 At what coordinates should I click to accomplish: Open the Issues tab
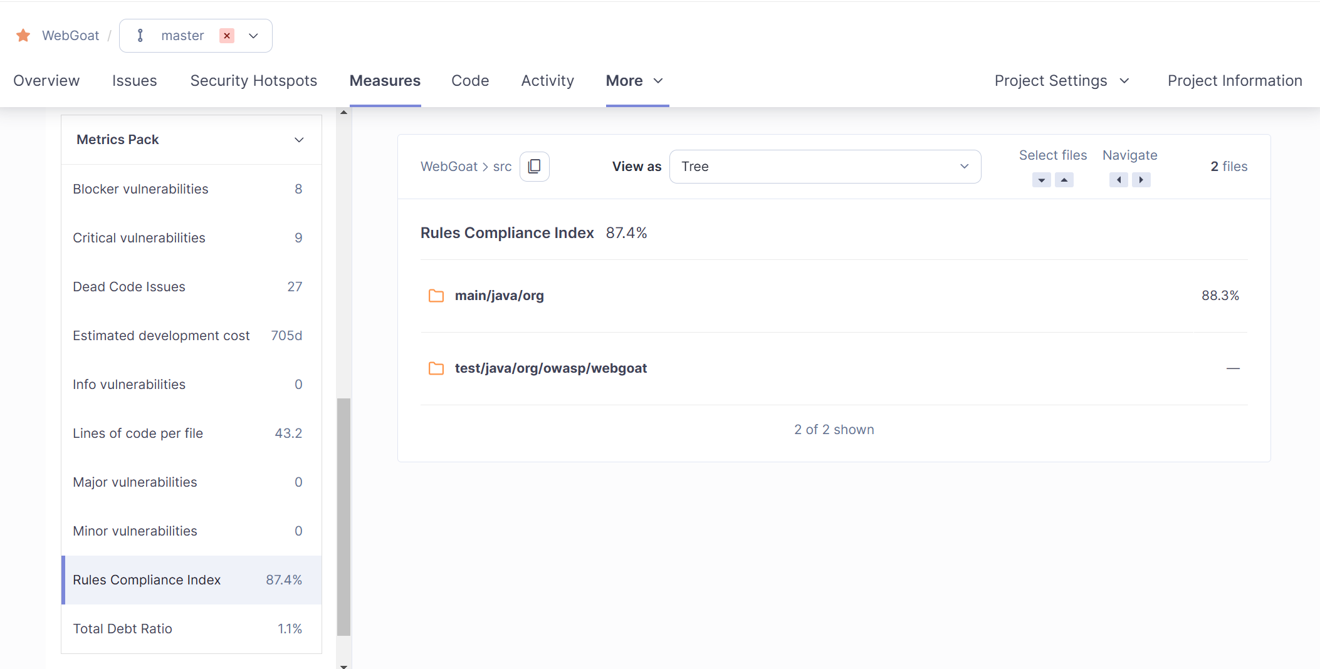134,81
